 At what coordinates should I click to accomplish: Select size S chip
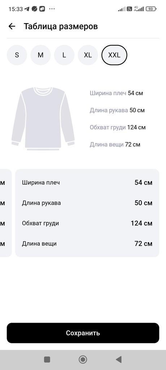click(17, 55)
